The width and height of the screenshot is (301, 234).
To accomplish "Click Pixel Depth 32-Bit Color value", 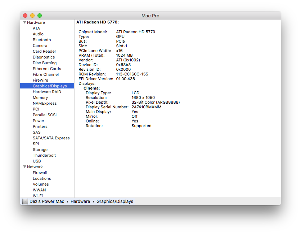I will pos(156,102).
